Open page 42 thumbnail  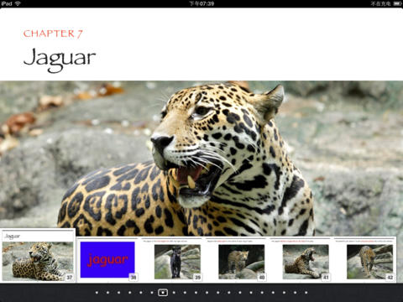point(364,259)
